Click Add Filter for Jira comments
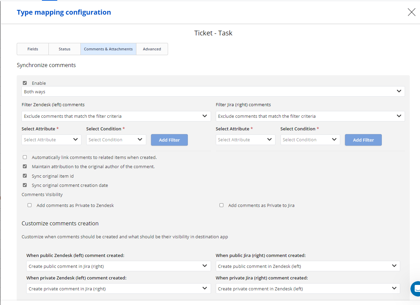 click(363, 140)
